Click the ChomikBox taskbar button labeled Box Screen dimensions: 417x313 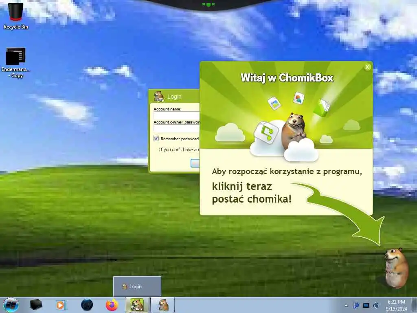(x=137, y=305)
